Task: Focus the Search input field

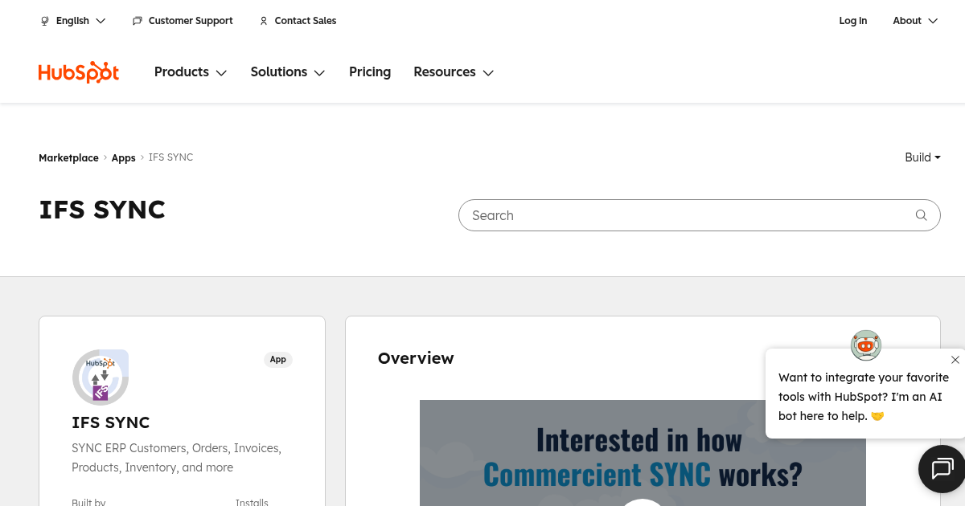Action: [699, 215]
